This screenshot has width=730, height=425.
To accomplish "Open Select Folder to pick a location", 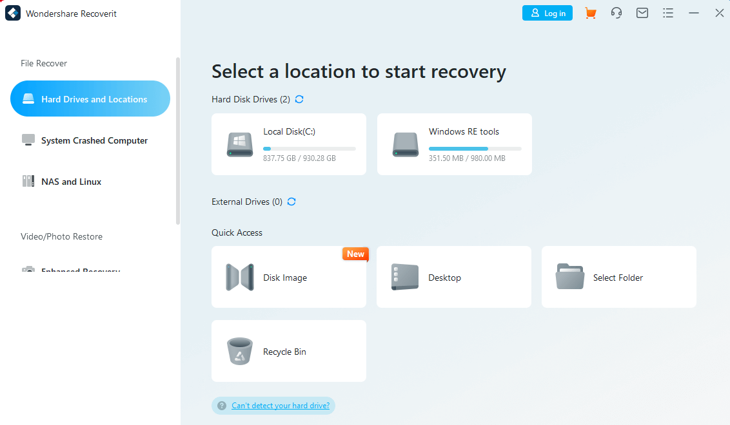I will [x=618, y=277].
